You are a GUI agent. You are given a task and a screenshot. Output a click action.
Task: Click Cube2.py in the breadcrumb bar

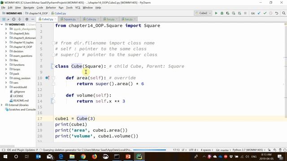click(59, 13)
